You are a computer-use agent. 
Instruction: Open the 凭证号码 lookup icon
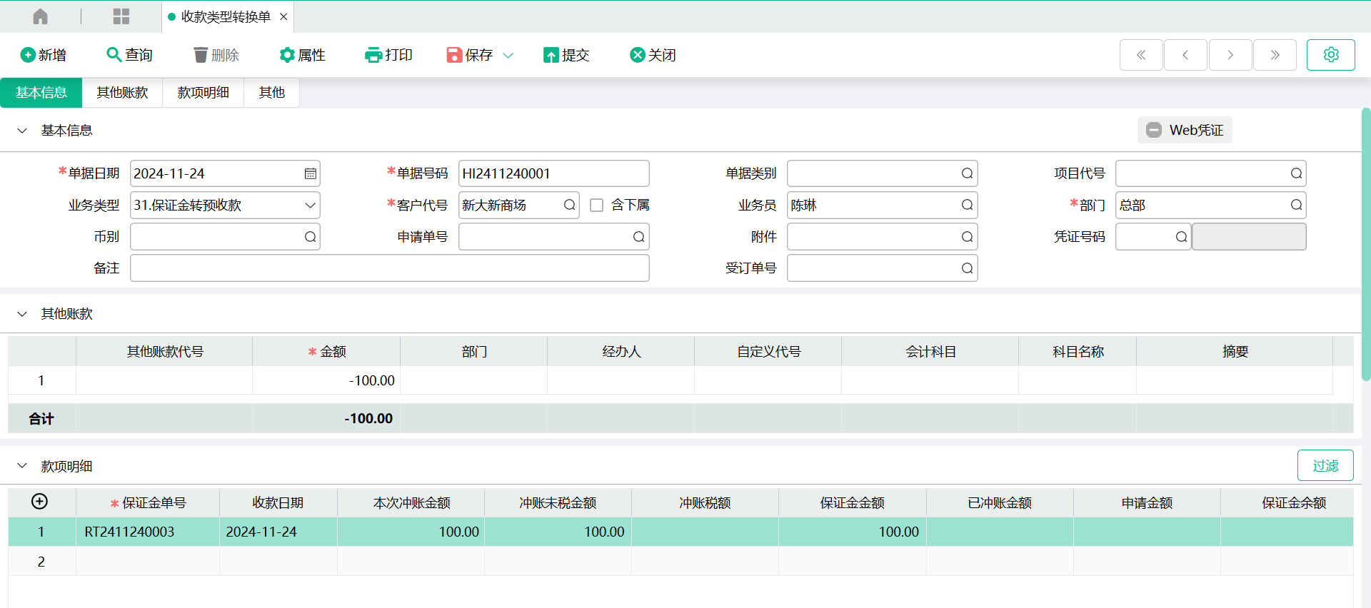coord(1182,236)
